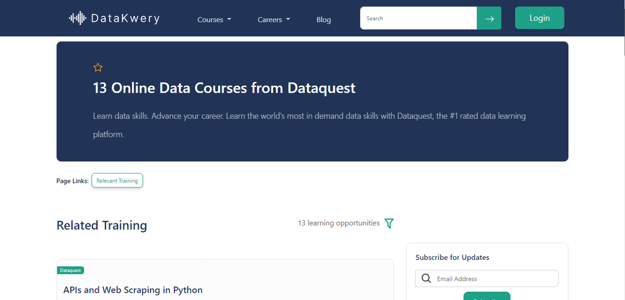The image size is (625, 300).
Task: Click the 13 learning opportunities count text
Action: click(339, 223)
